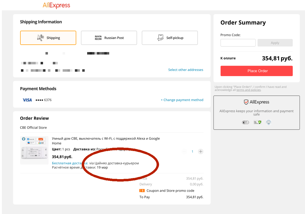Click the round blue certification seal
Image resolution: width=305 pixels, height=214 pixels.
[x=269, y=122]
